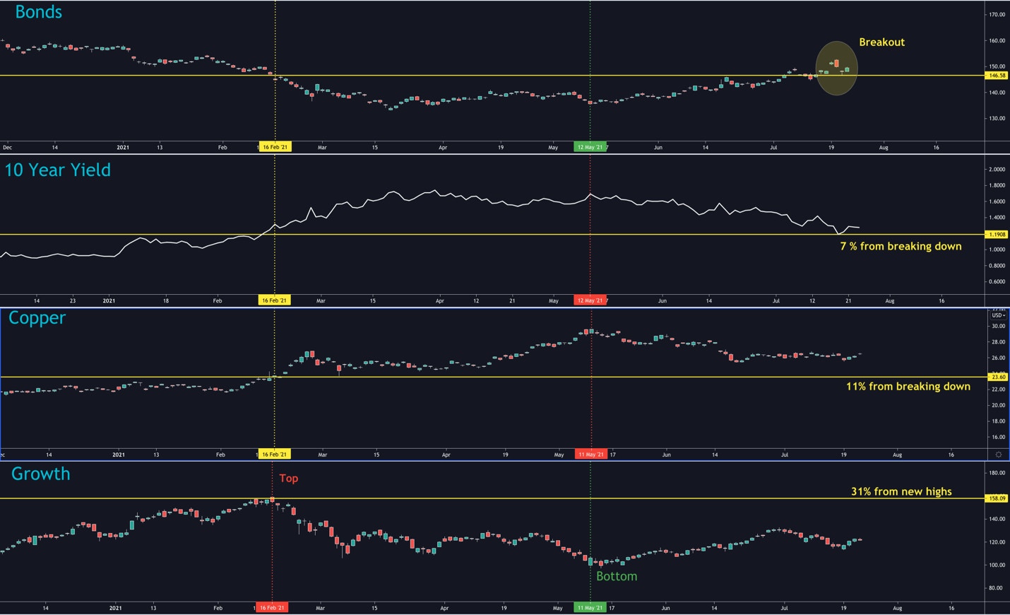Click yellow '16 Feb '21' marker on Yield time axis
The image size is (1010, 615).
point(274,300)
